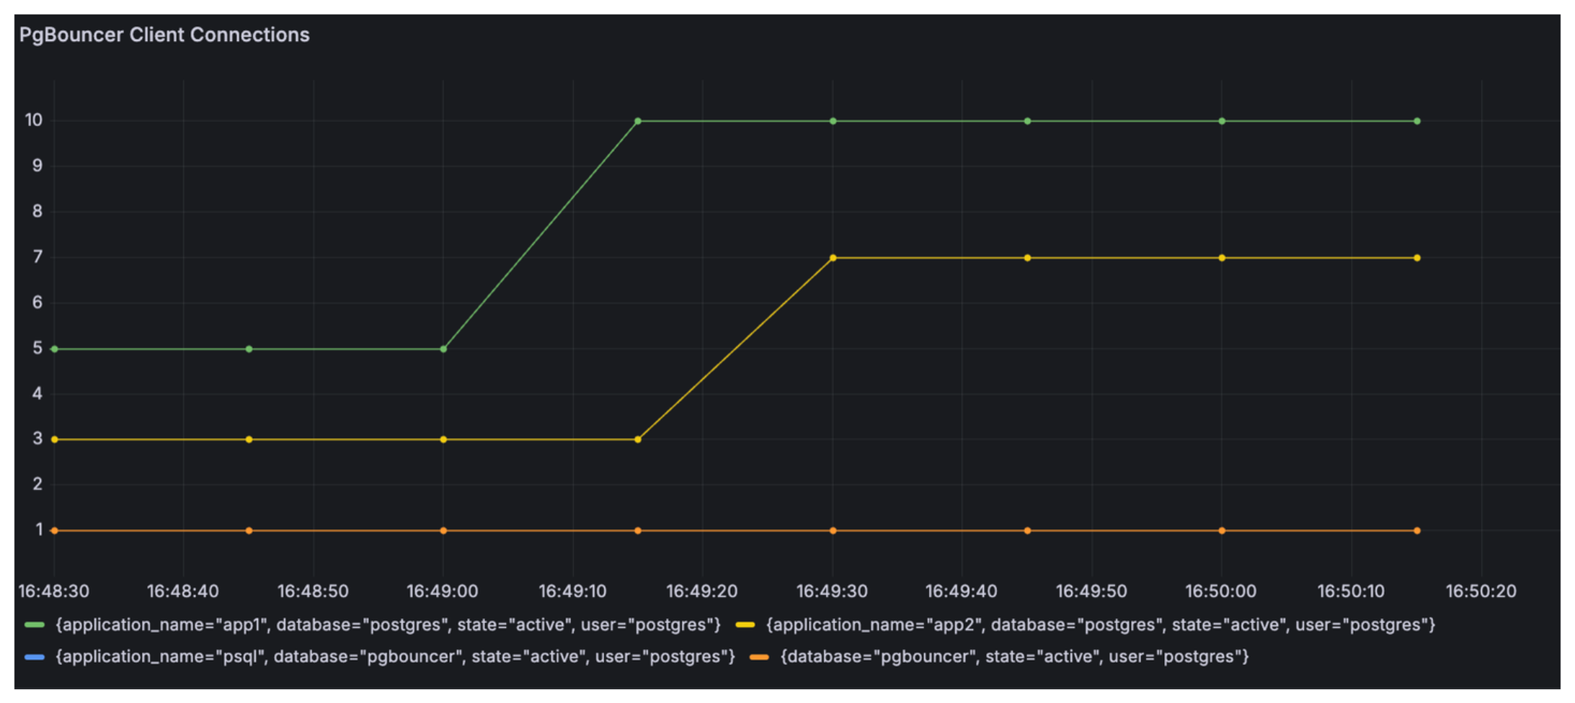
Task: Toggle the orange pgbouncer legend label without application_name
Action: pos(1014,657)
